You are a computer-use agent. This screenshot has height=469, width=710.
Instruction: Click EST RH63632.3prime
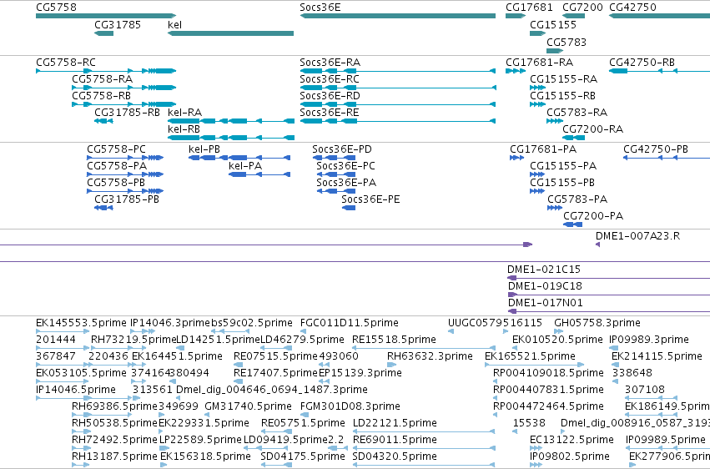click(391, 365)
